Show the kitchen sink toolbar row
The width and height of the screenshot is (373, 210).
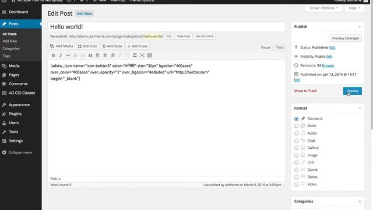point(149,55)
